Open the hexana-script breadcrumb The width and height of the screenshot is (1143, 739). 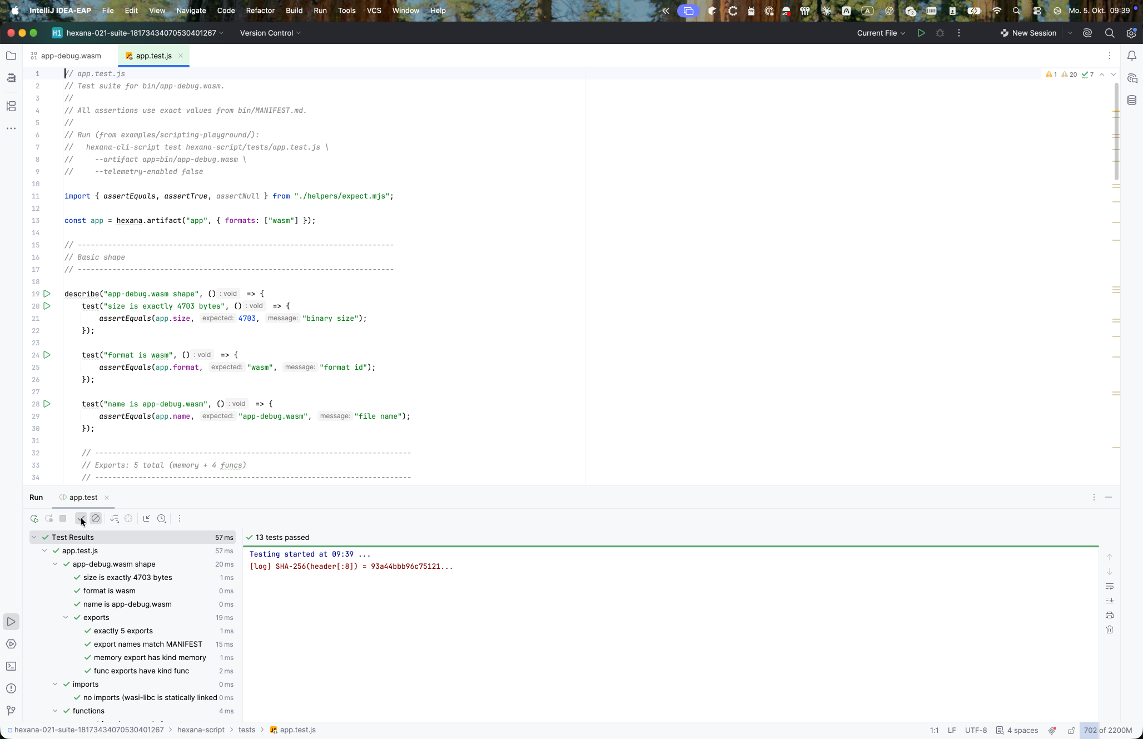tap(201, 730)
